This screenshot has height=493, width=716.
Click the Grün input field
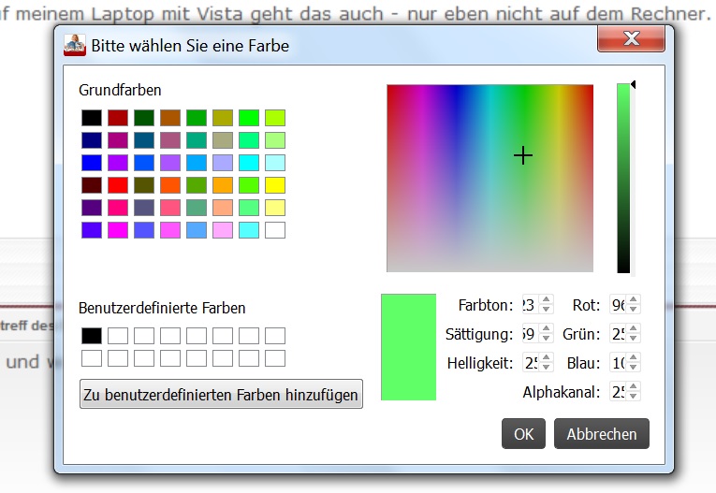[x=618, y=334]
